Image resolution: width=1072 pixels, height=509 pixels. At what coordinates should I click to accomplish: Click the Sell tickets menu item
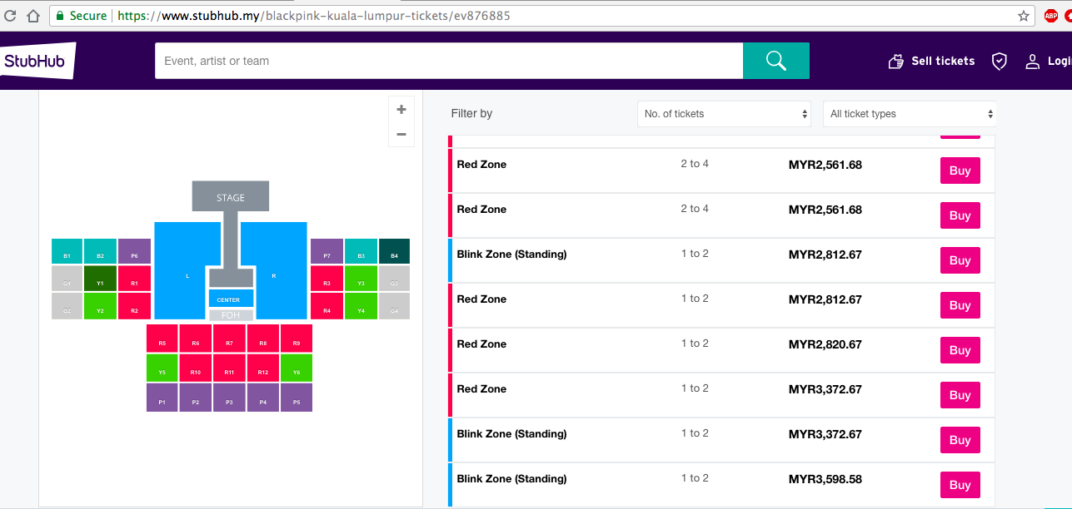click(931, 61)
